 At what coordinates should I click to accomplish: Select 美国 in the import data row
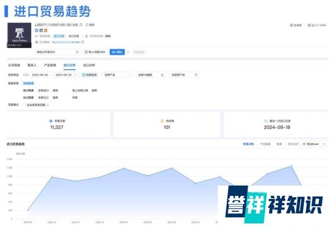click(x=55, y=90)
